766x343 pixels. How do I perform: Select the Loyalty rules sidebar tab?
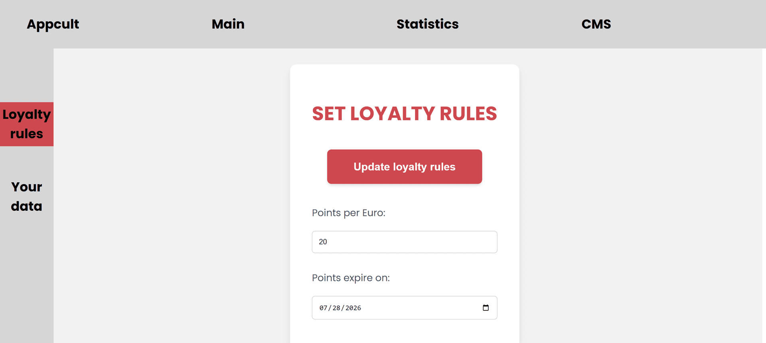click(27, 124)
